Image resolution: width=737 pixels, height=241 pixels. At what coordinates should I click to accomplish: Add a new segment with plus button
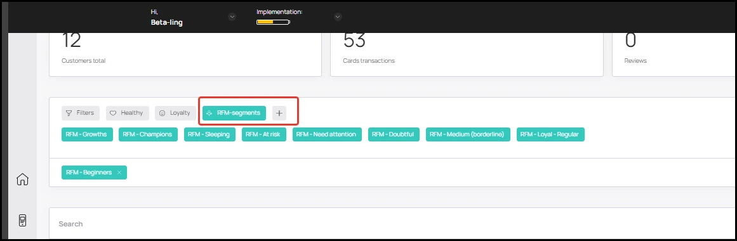[x=279, y=114]
